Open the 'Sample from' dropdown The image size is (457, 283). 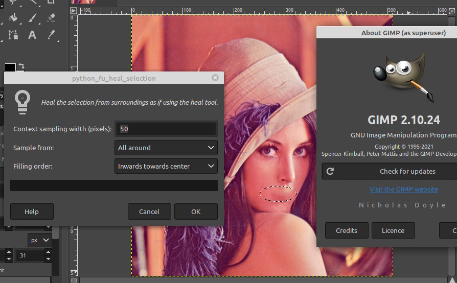click(166, 148)
